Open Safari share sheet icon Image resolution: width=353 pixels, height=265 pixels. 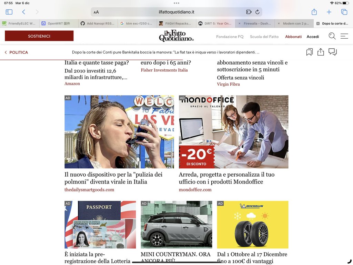point(314,12)
